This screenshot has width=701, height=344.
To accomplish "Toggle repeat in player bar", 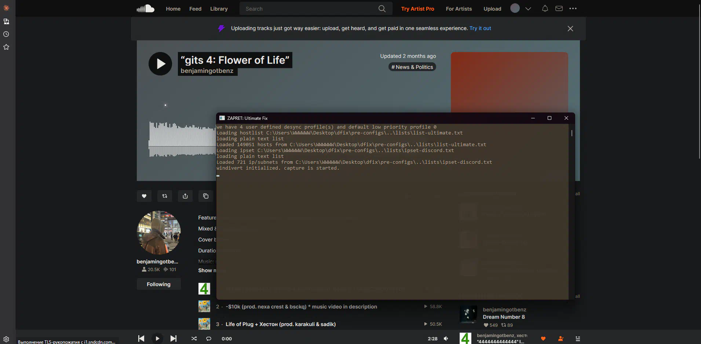I will (209, 339).
